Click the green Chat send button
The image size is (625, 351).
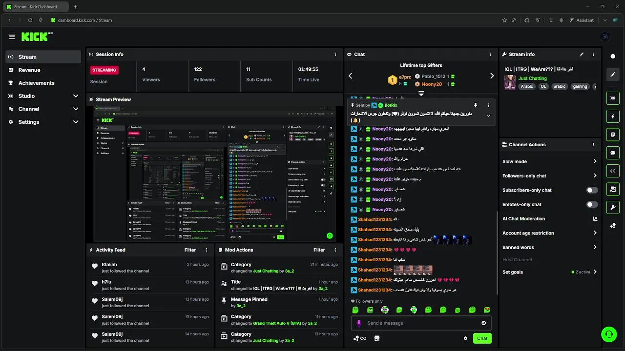coord(482,338)
